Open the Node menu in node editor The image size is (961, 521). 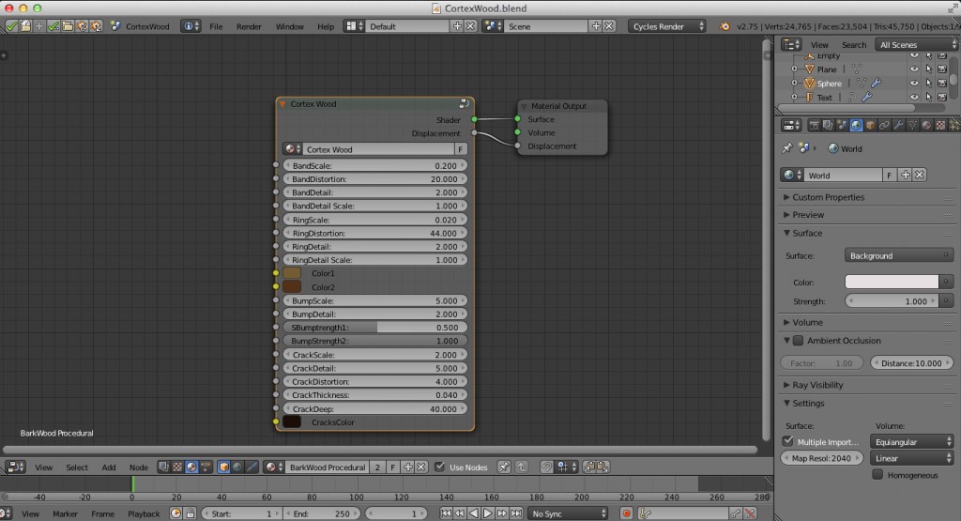point(138,467)
